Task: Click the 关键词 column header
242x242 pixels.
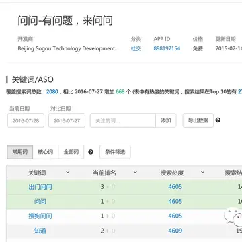Action: (37, 173)
